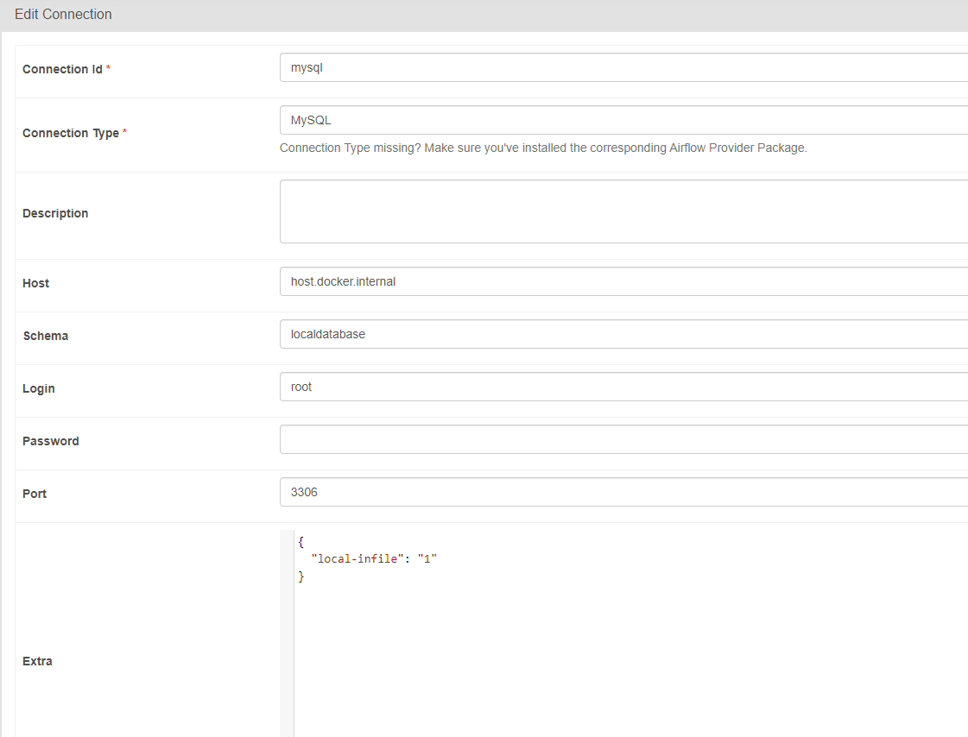The image size is (968, 737).
Task: Click the Host field with host.docker.internal
Action: click(623, 281)
